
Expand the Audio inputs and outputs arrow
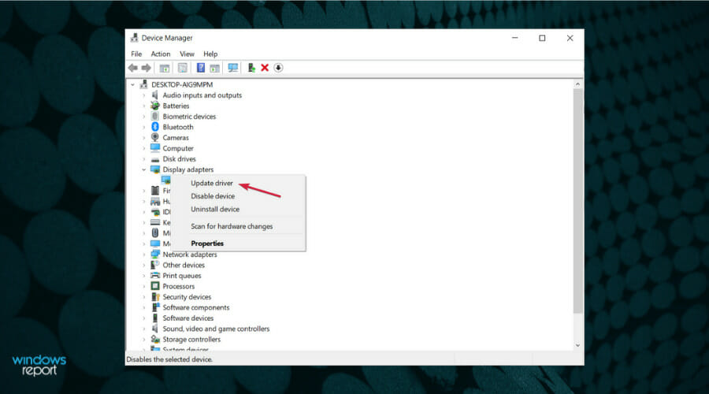(144, 95)
